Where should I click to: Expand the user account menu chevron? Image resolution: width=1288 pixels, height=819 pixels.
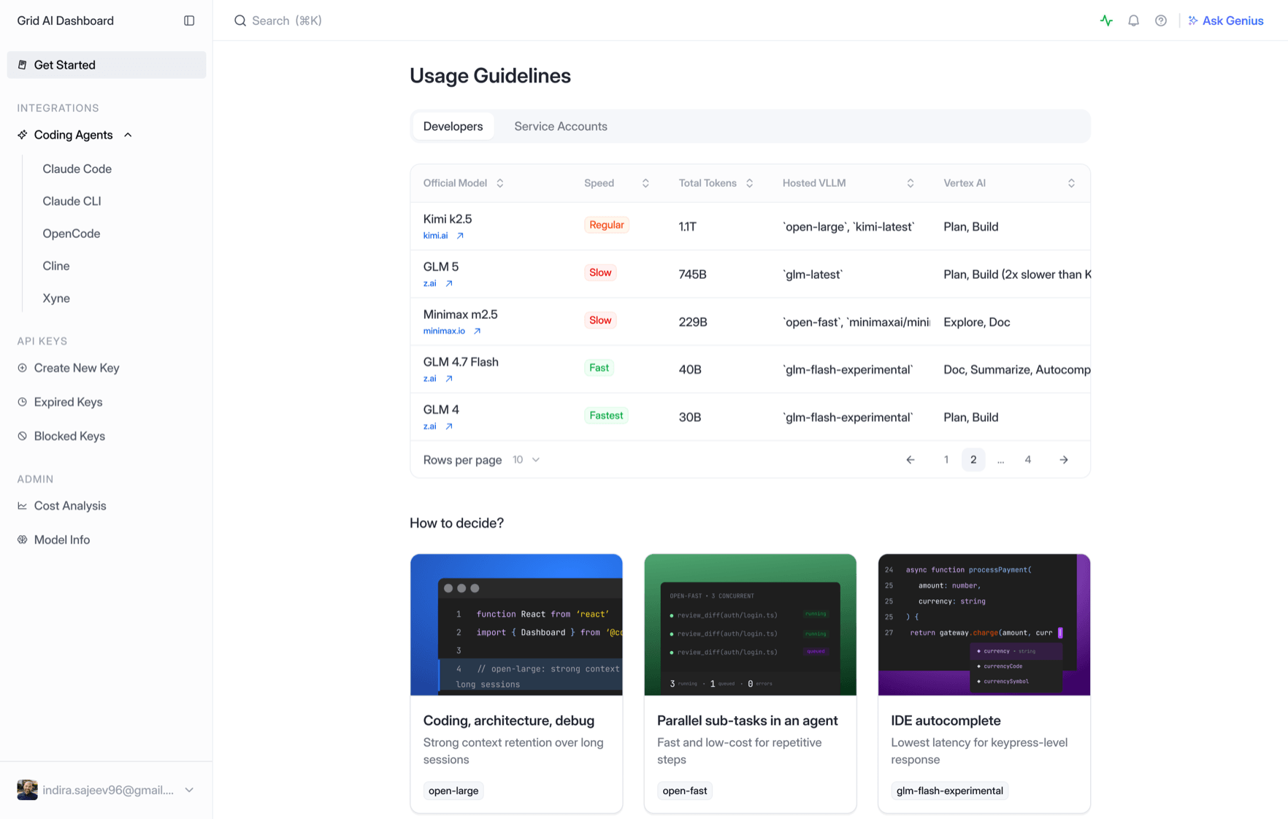pos(189,790)
